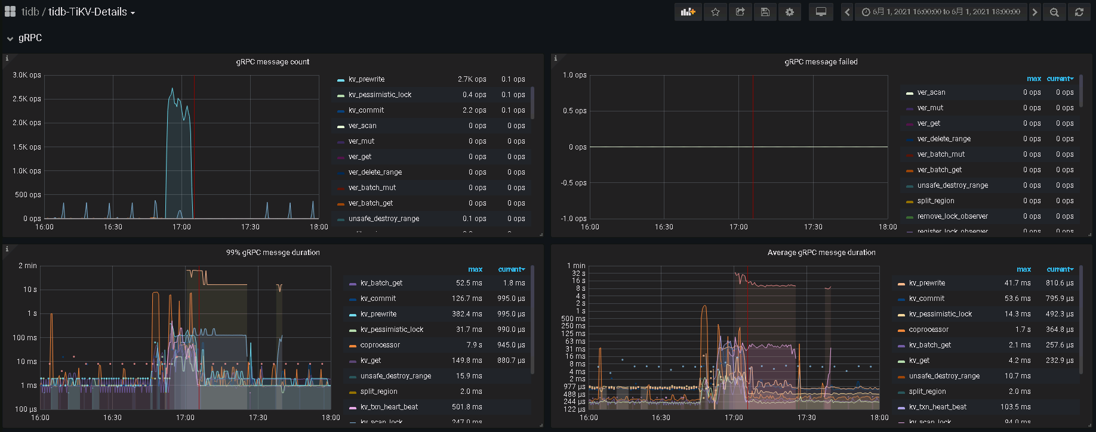Shift time range backward with left arrow
This screenshot has width=1096, height=432.
pyautogui.click(x=847, y=12)
